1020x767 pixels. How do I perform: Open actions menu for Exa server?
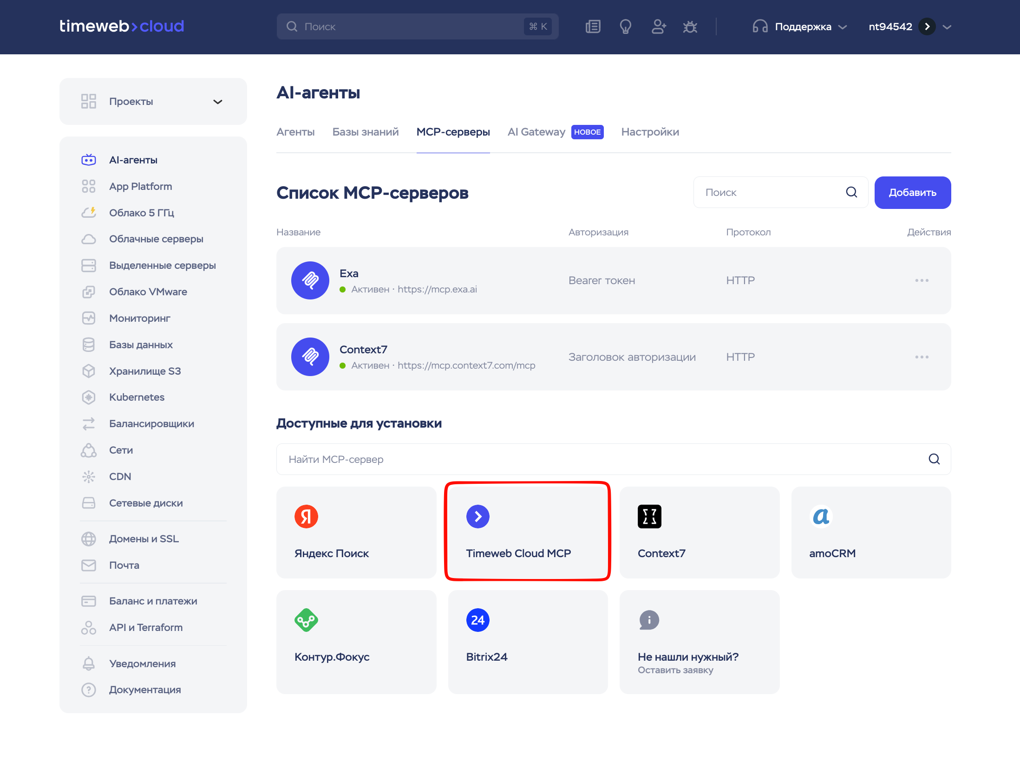tap(922, 280)
